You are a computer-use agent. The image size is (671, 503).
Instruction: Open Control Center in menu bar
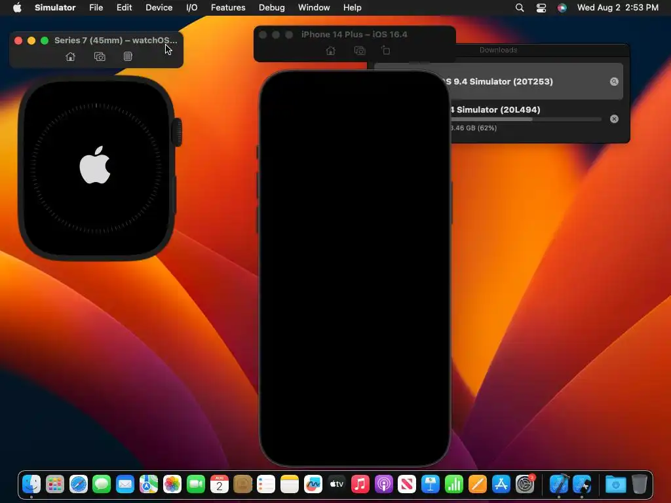[541, 8]
